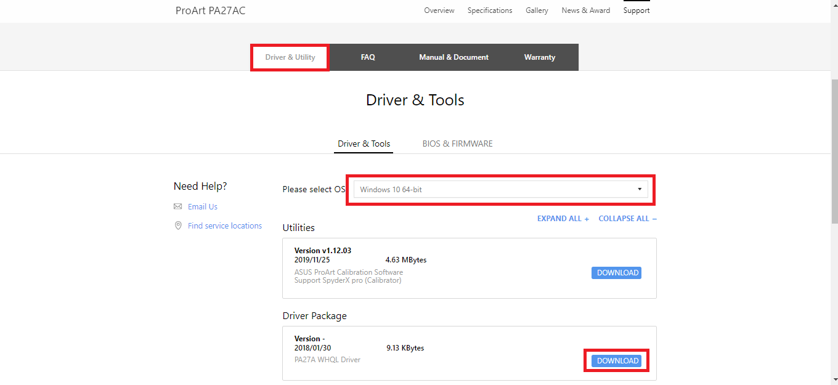Download the ProArt Calibration Software utility

click(x=616, y=273)
